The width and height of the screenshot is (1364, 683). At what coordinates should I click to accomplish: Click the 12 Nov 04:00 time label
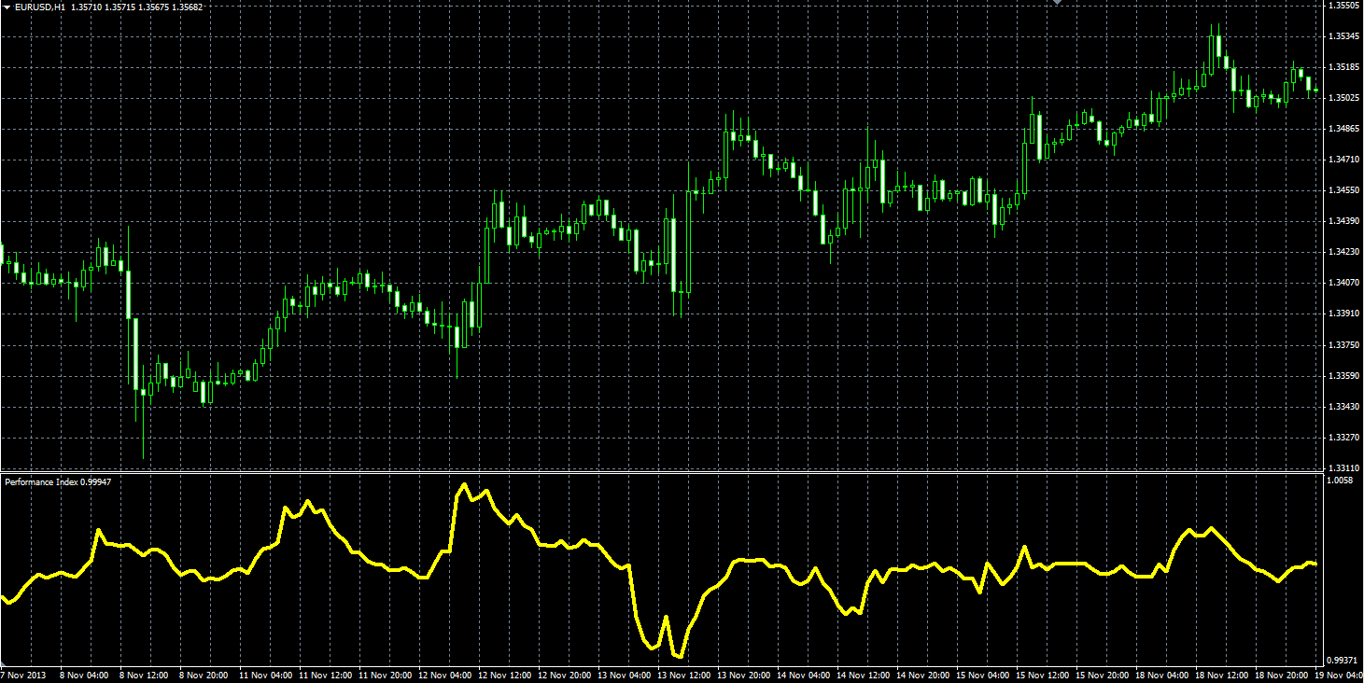point(446,675)
